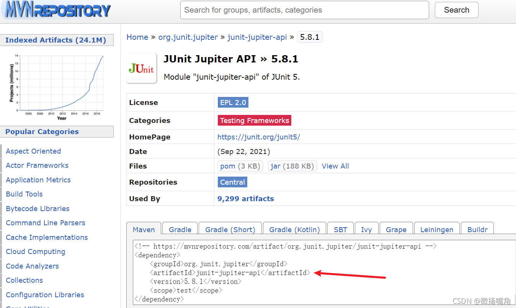Open the Application Metrics category

(x=38, y=180)
